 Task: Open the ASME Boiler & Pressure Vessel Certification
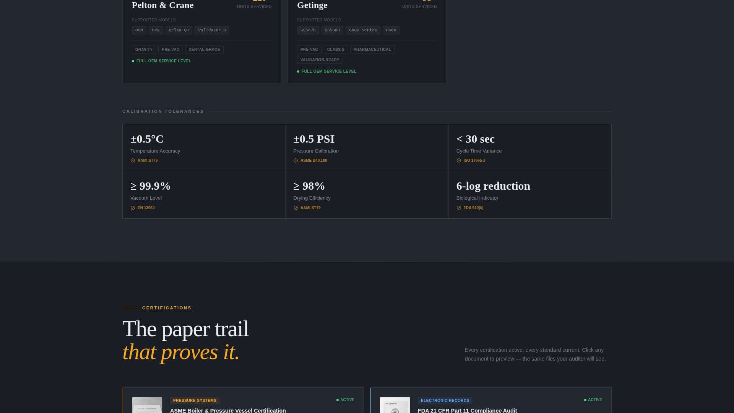(228, 410)
